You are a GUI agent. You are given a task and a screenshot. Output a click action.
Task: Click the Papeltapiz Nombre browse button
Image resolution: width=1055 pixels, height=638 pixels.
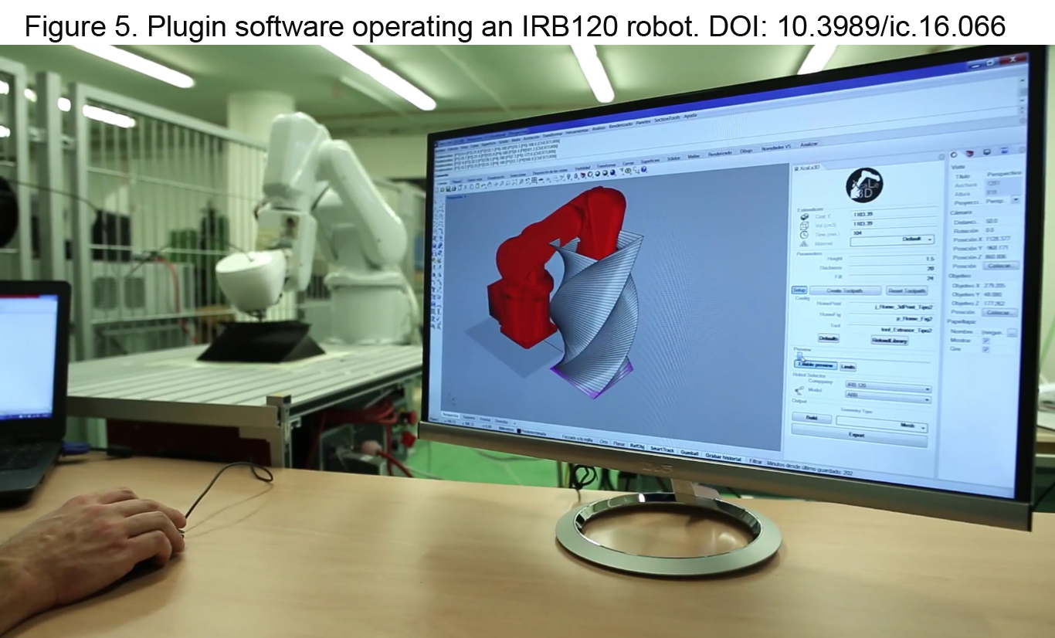tap(1011, 333)
